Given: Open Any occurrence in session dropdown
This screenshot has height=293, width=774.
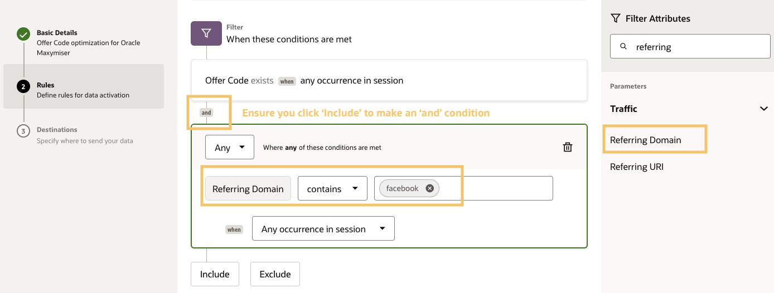Looking at the screenshot, I should pos(323,228).
